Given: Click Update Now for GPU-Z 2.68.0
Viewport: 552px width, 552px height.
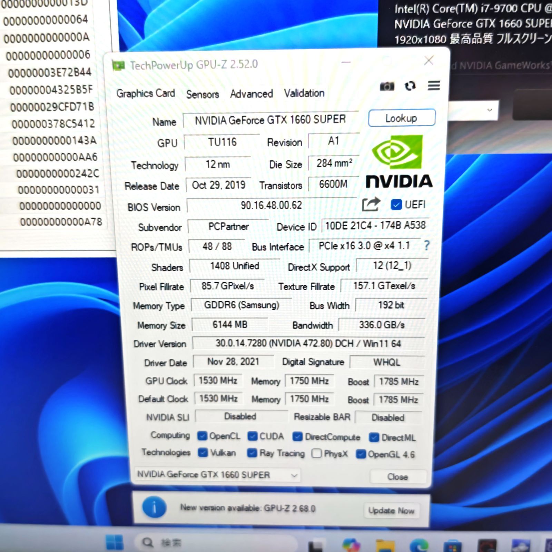Looking at the screenshot, I should [x=392, y=510].
